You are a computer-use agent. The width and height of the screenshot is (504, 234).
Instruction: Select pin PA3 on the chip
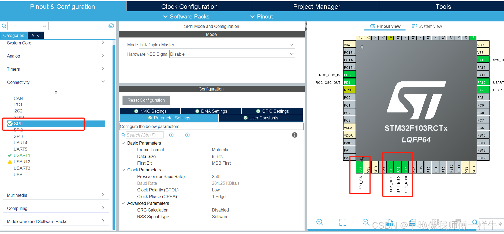[x=360, y=167]
